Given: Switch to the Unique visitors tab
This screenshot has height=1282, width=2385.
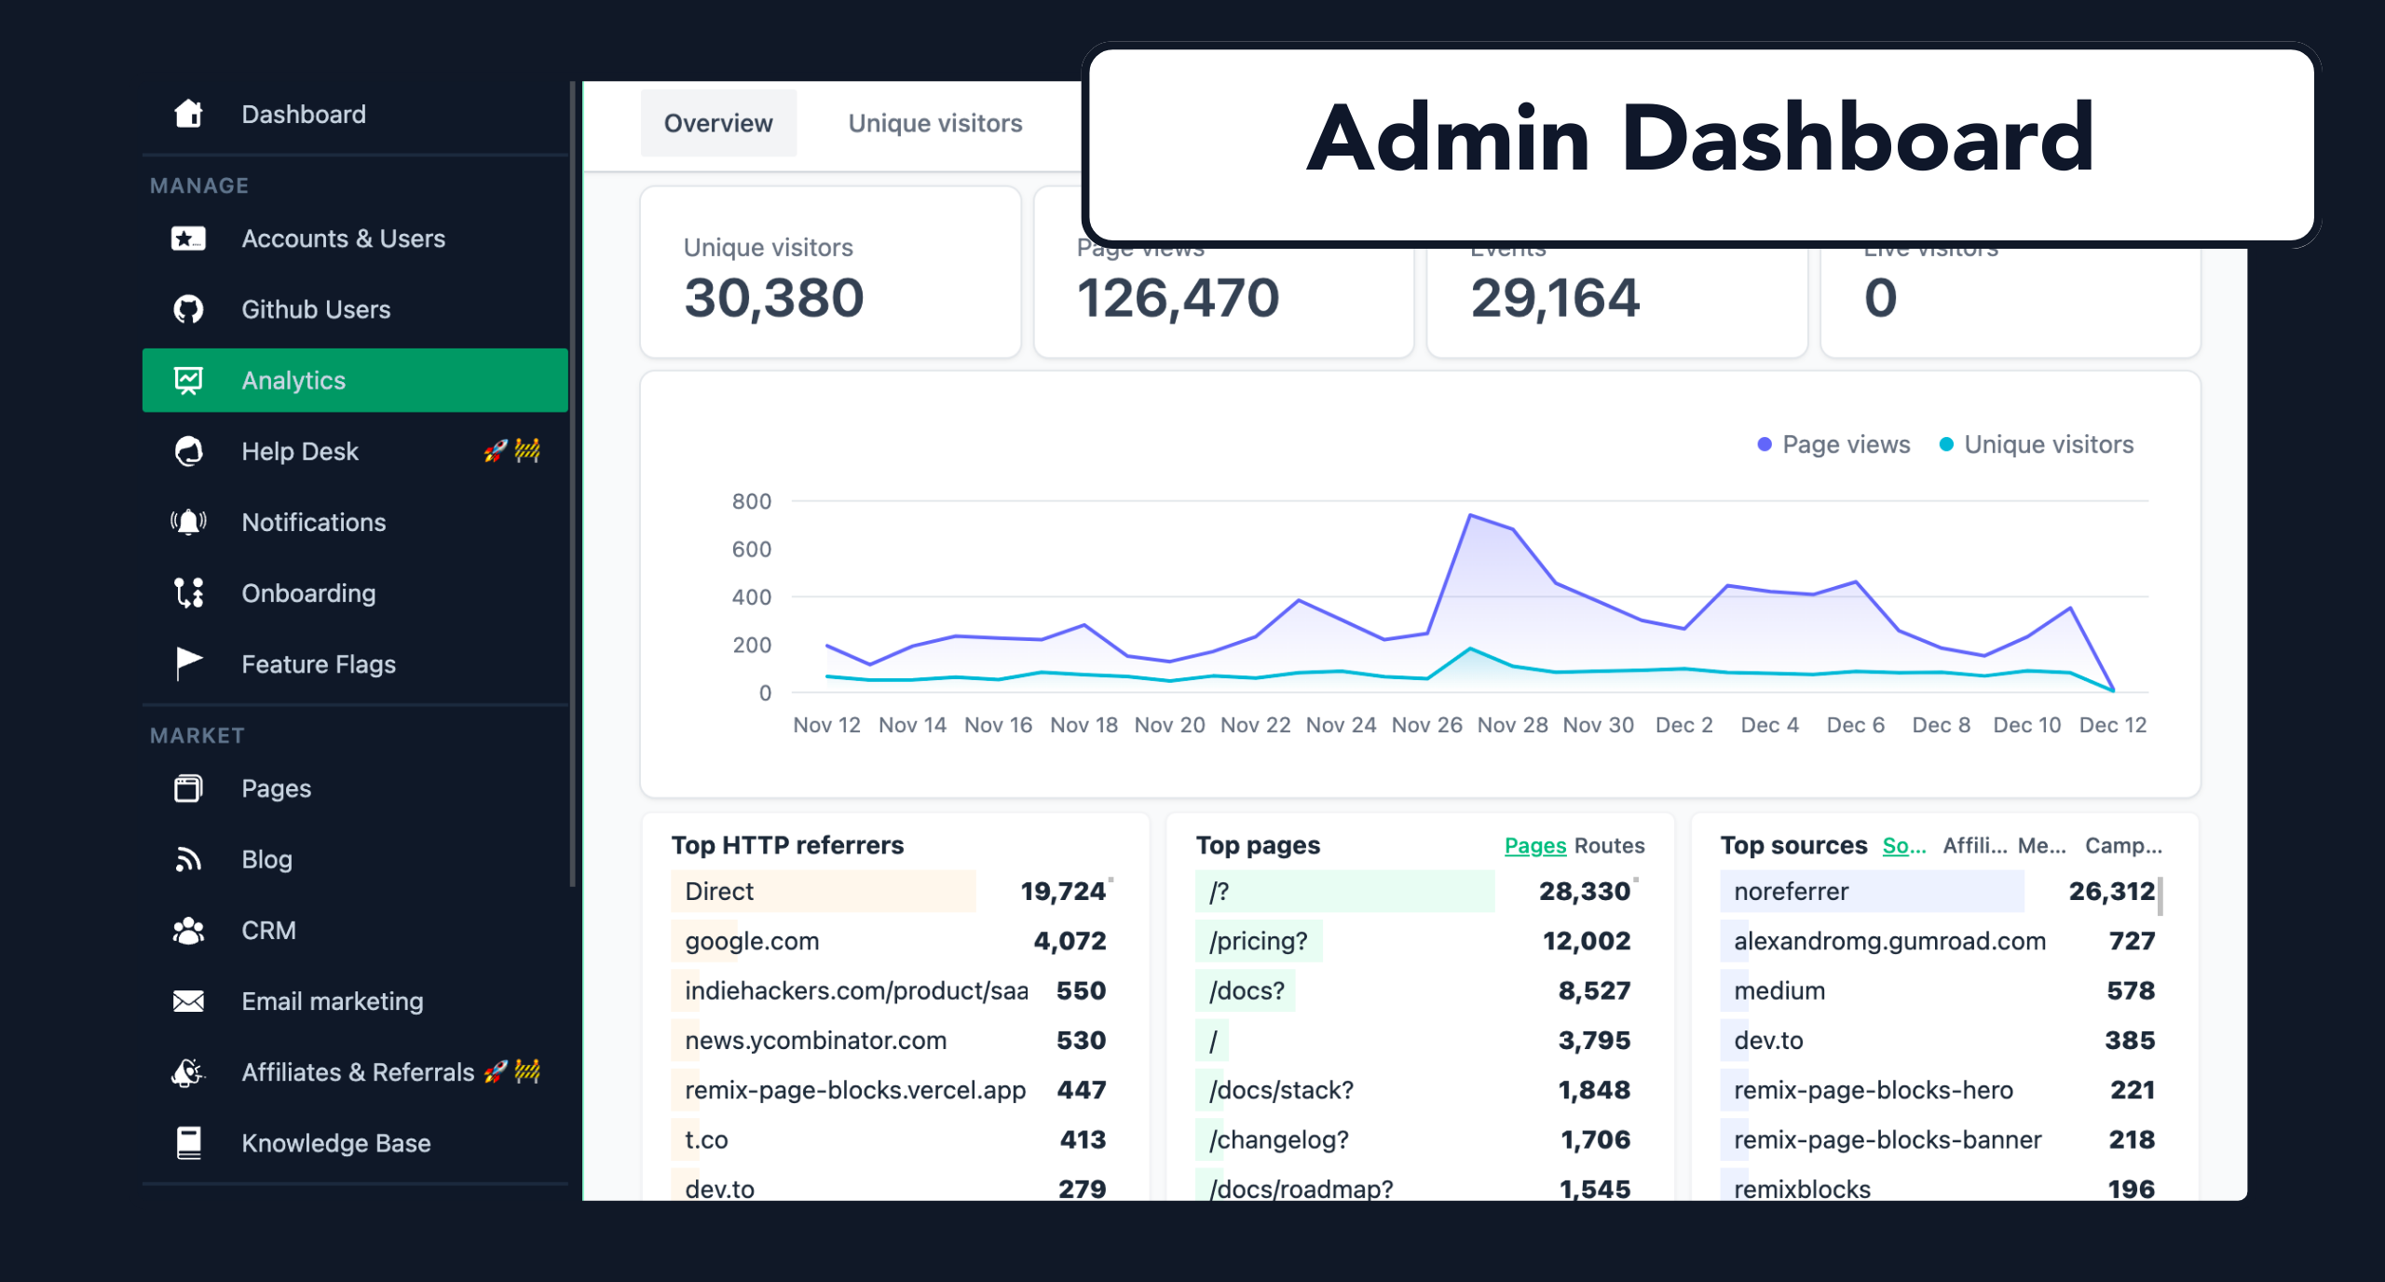Looking at the screenshot, I should [934, 123].
